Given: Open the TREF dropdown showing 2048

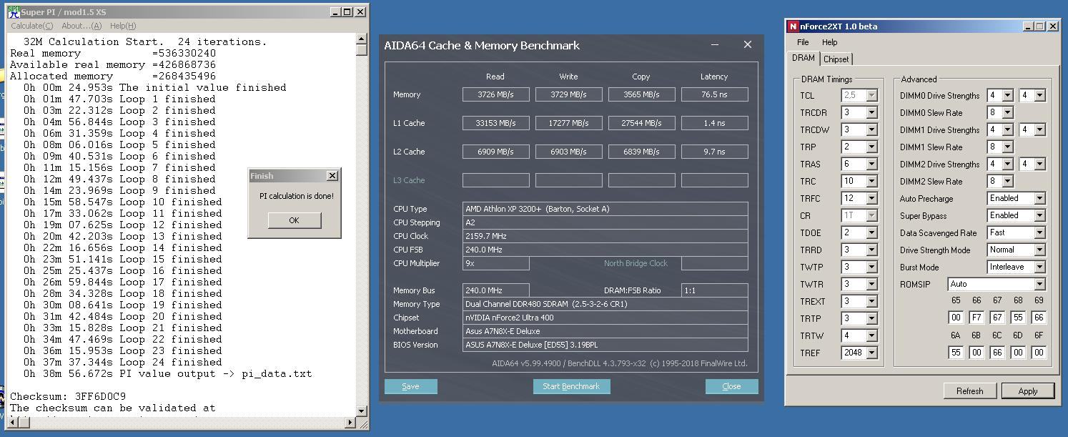Looking at the screenshot, I should [x=871, y=353].
